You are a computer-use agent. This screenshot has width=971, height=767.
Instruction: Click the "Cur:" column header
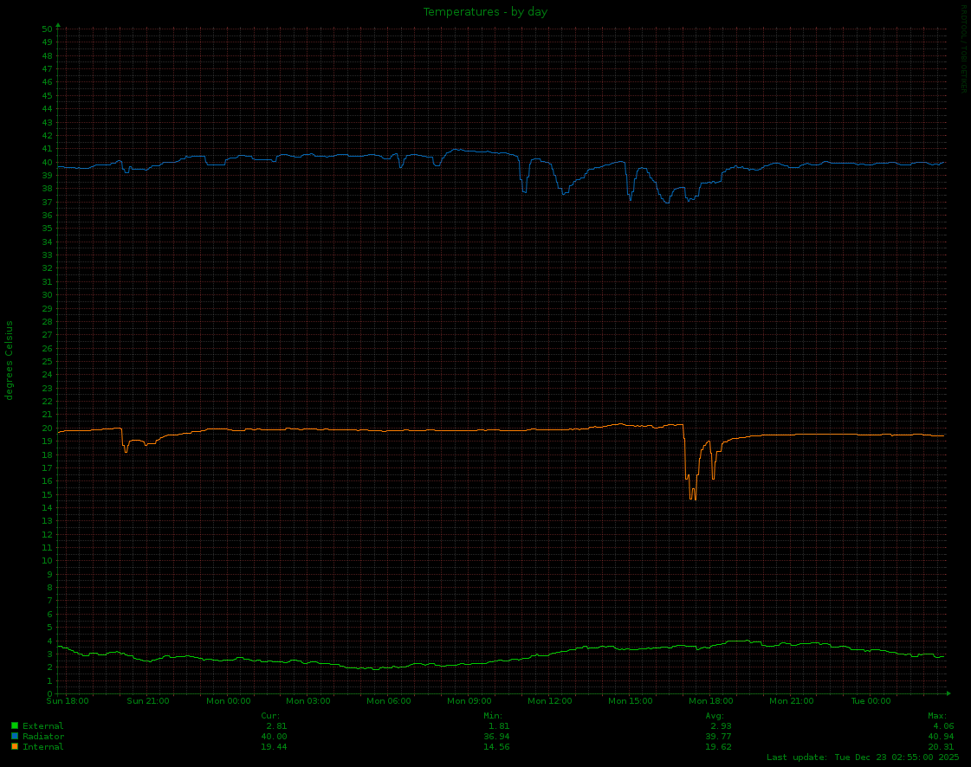269,716
